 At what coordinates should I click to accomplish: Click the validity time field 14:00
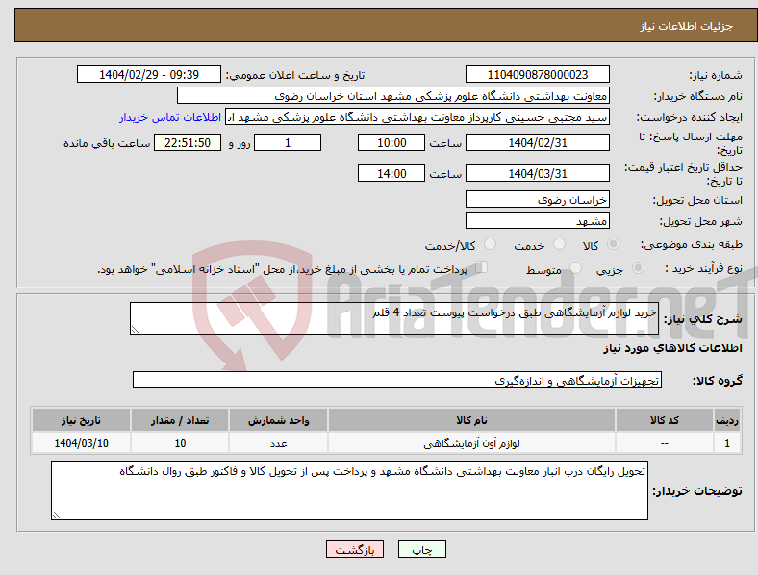point(392,173)
